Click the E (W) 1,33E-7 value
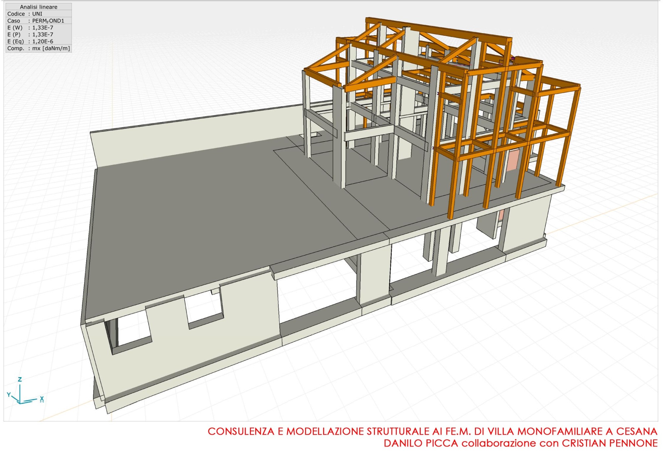This screenshot has height=453, width=663. tap(42, 27)
